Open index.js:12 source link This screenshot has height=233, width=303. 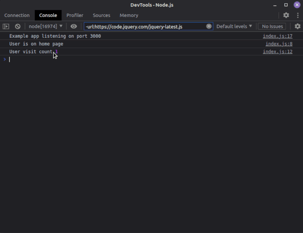[x=278, y=51]
